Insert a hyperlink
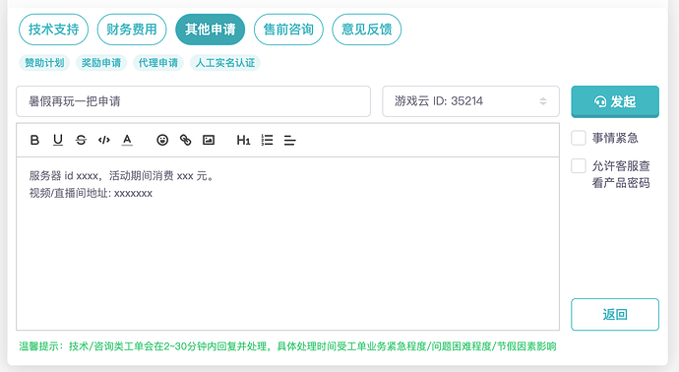The width and height of the screenshot is (679, 372). 185,140
